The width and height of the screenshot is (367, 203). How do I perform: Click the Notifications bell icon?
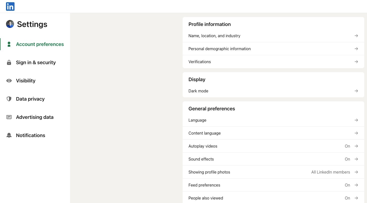click(x=9, y=135)
